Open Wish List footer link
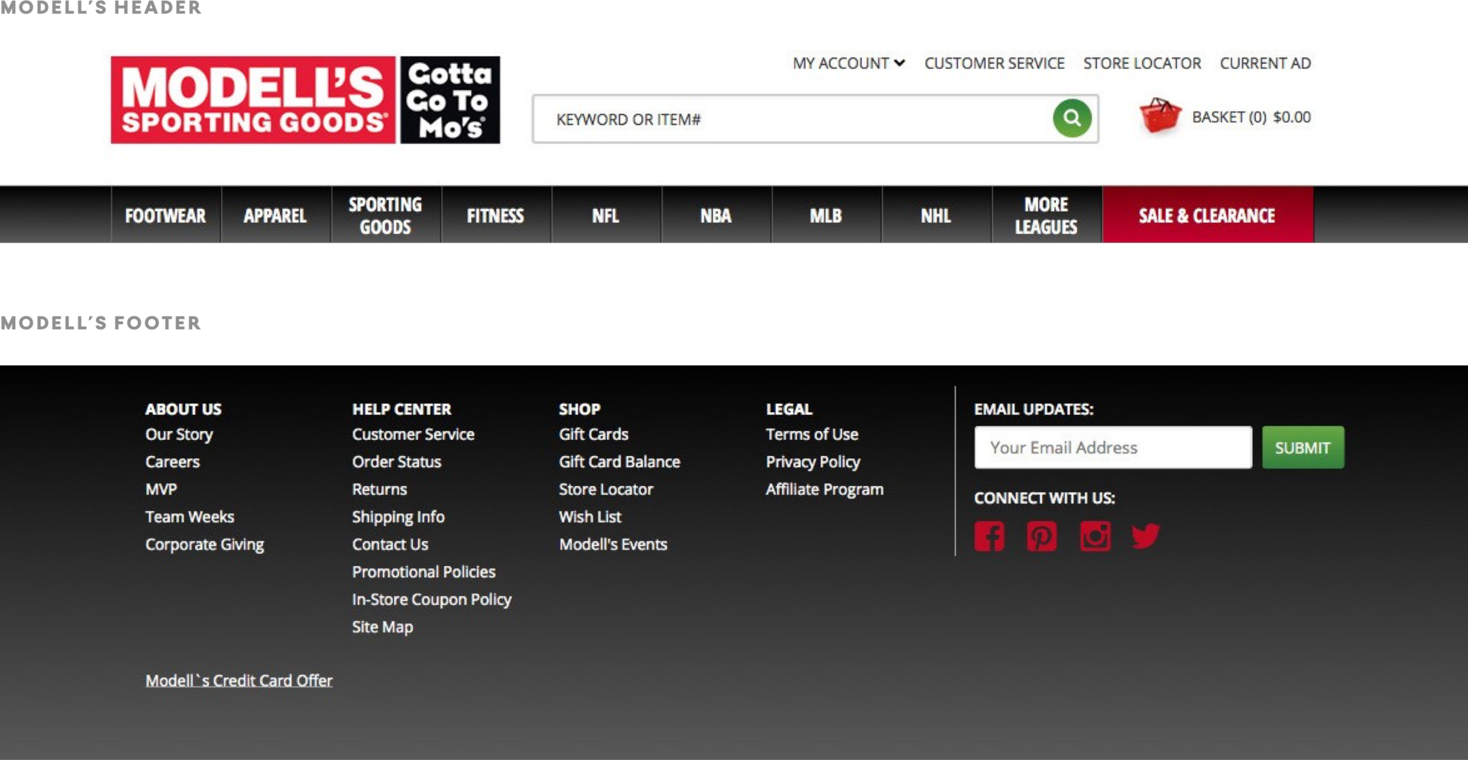The width and height of the screenshot is (1468, 760). click(590, 517)
